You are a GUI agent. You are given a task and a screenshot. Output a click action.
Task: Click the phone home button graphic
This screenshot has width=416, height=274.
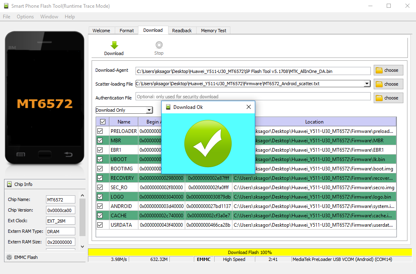coord(45,154)
